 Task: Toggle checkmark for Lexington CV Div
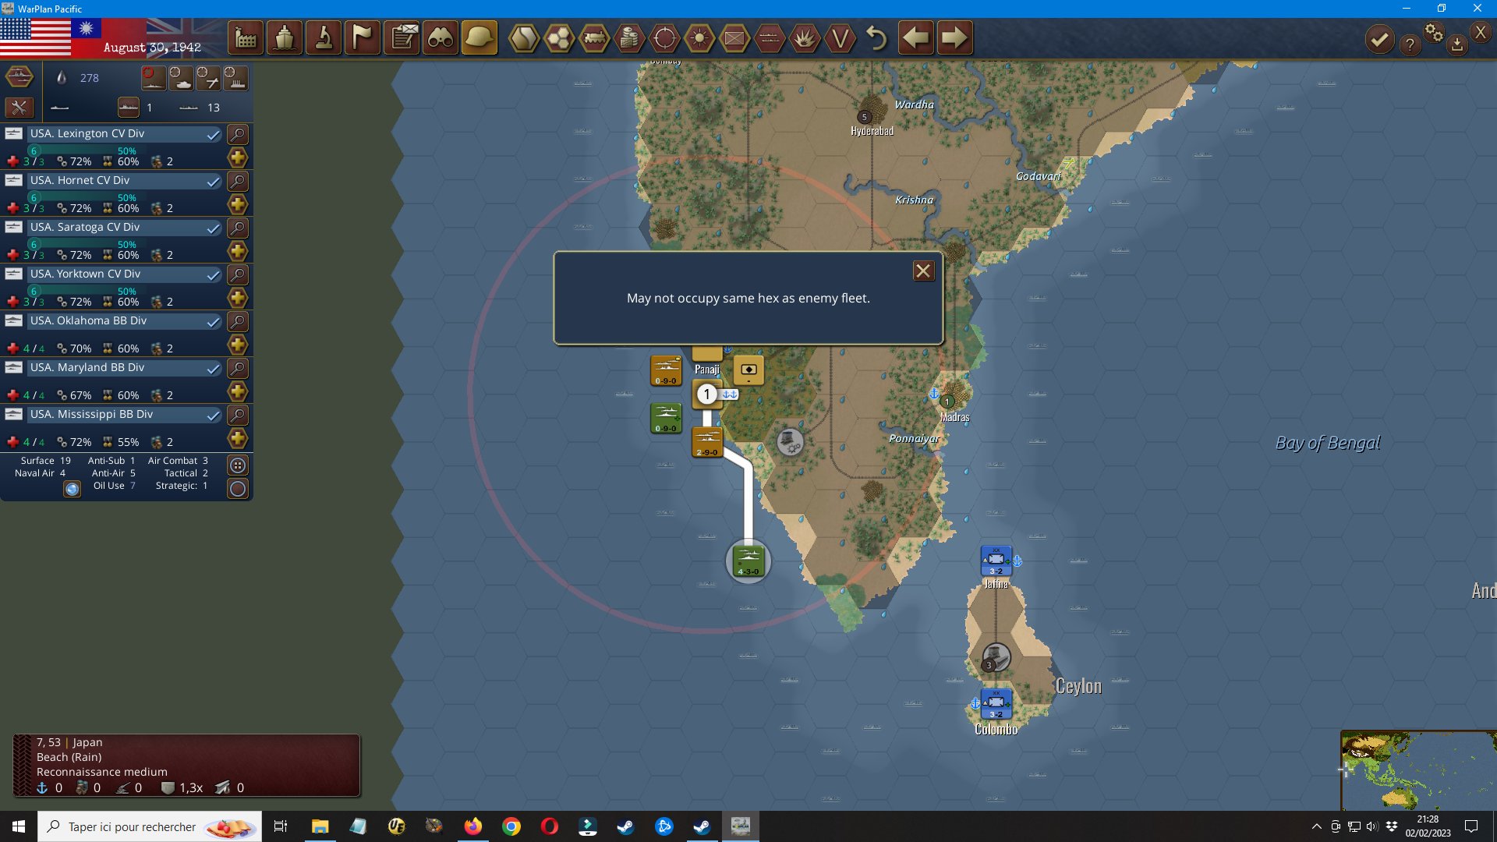[213, 135]
